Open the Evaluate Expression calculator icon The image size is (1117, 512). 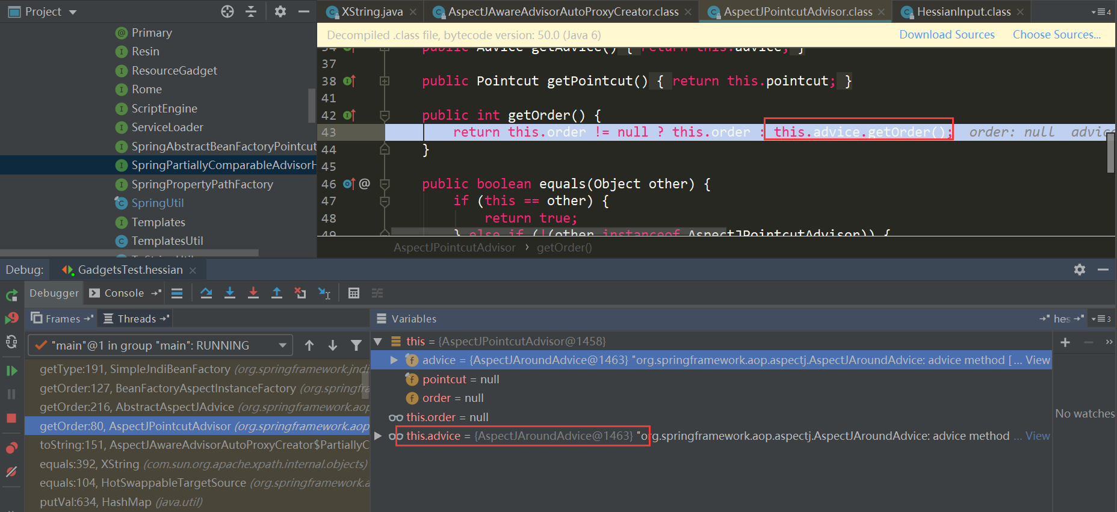pos(354,293)
